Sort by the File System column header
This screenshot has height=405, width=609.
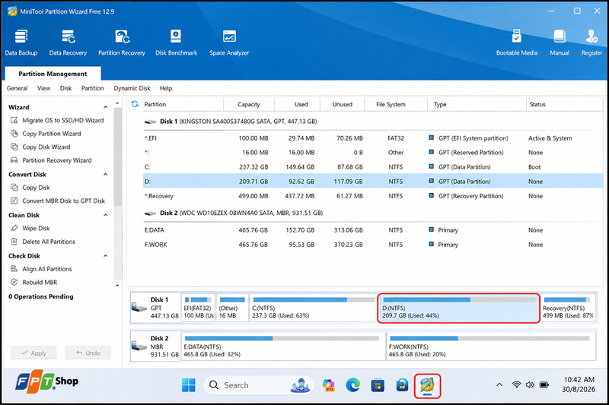click(x=396, y=104)
